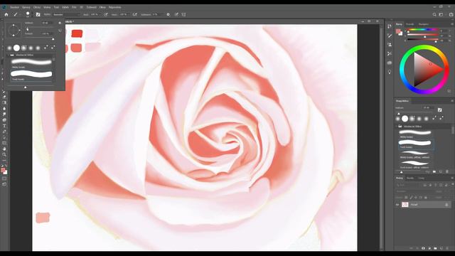Switch to the Vzorník swatches tab

click(409, 24)
